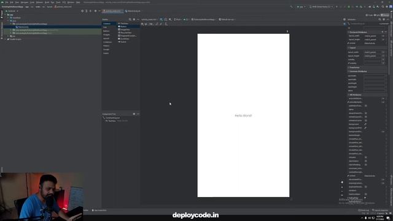
Task: Toggle duplicateParentState checkbox
Action: click(366, 187)
